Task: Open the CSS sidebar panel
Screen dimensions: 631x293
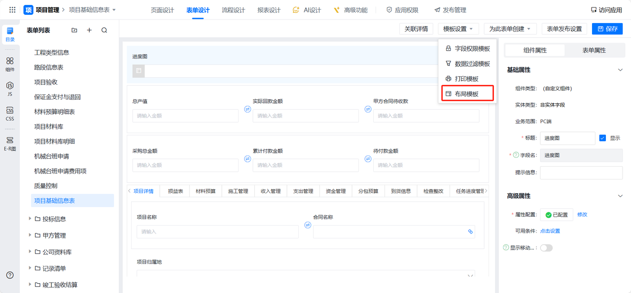Action: (10, 114)
